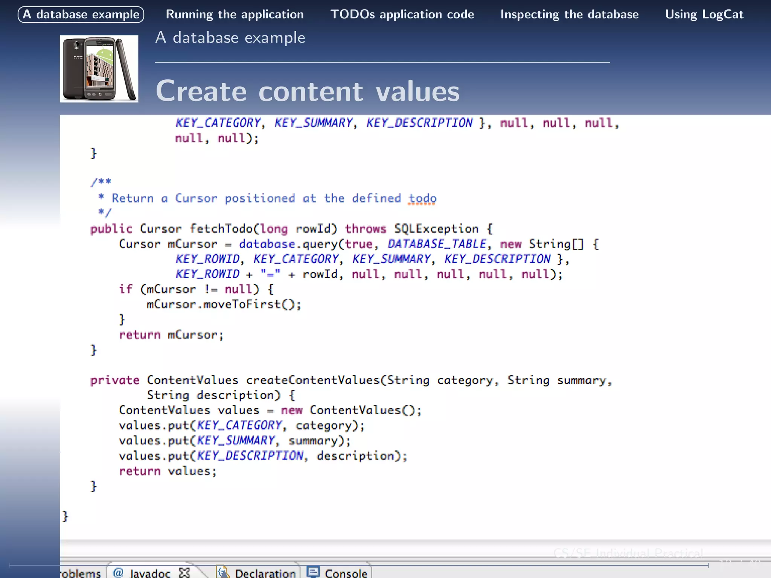Screen dimensions: 771x578
Task: Jump to 'TODOs application code' section
Action: (402, 14)
